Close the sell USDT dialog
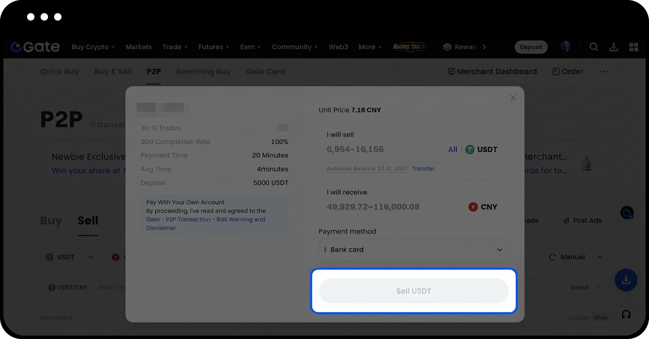The height and width of the screenshot is (339, 649). (x=513, y=98)
